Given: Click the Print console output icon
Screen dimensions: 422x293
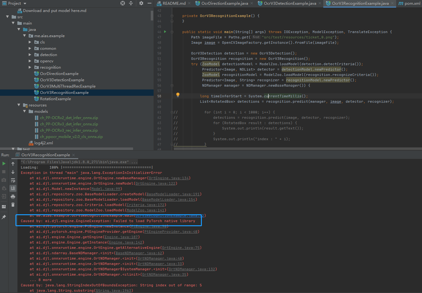Looking at the screenshot, I should click(13, 197).
